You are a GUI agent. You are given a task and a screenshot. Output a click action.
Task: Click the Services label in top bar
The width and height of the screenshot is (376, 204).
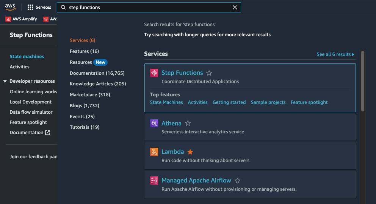(x=43, y=8)
